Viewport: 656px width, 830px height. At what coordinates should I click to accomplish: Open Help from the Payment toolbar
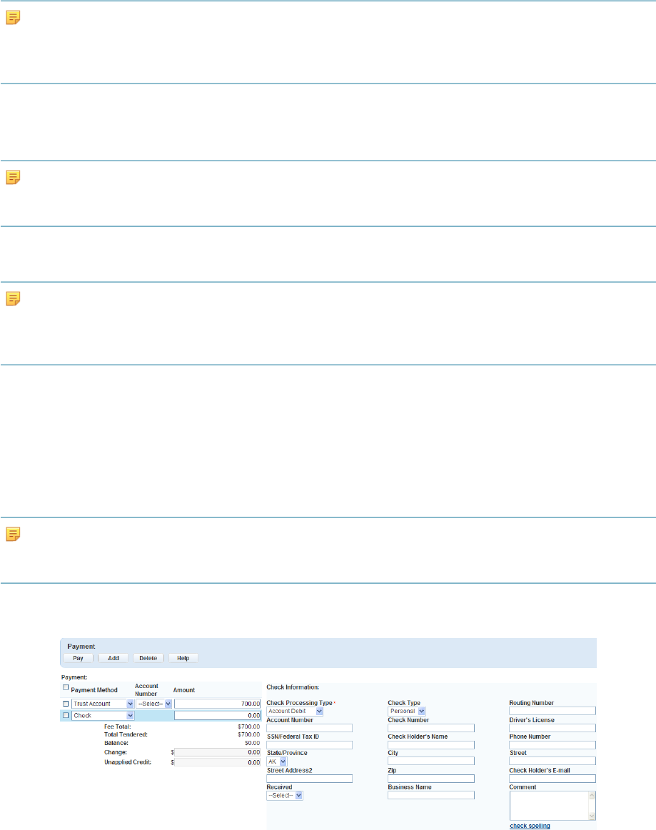[x=183, y=658]
